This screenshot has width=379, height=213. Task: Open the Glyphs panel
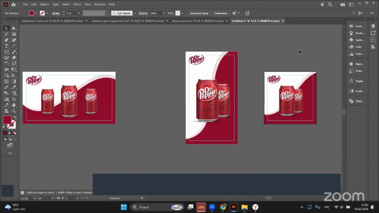pos(356,81)
